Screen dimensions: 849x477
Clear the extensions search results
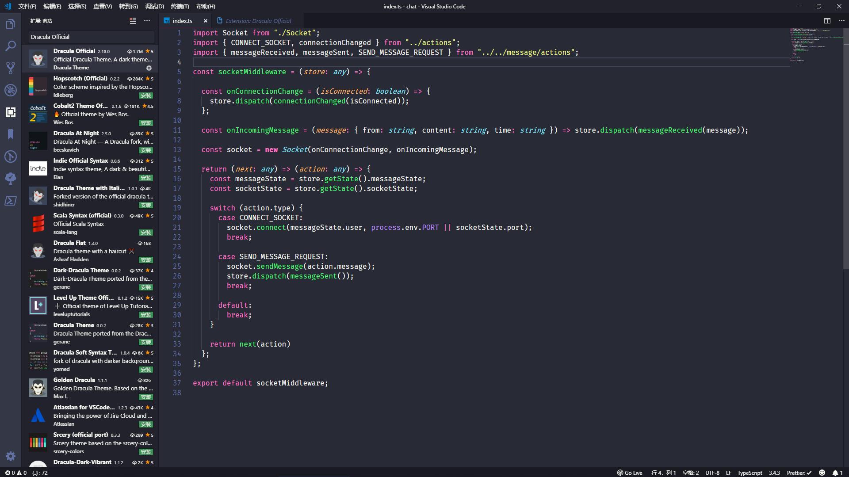[x=133, y=21]
